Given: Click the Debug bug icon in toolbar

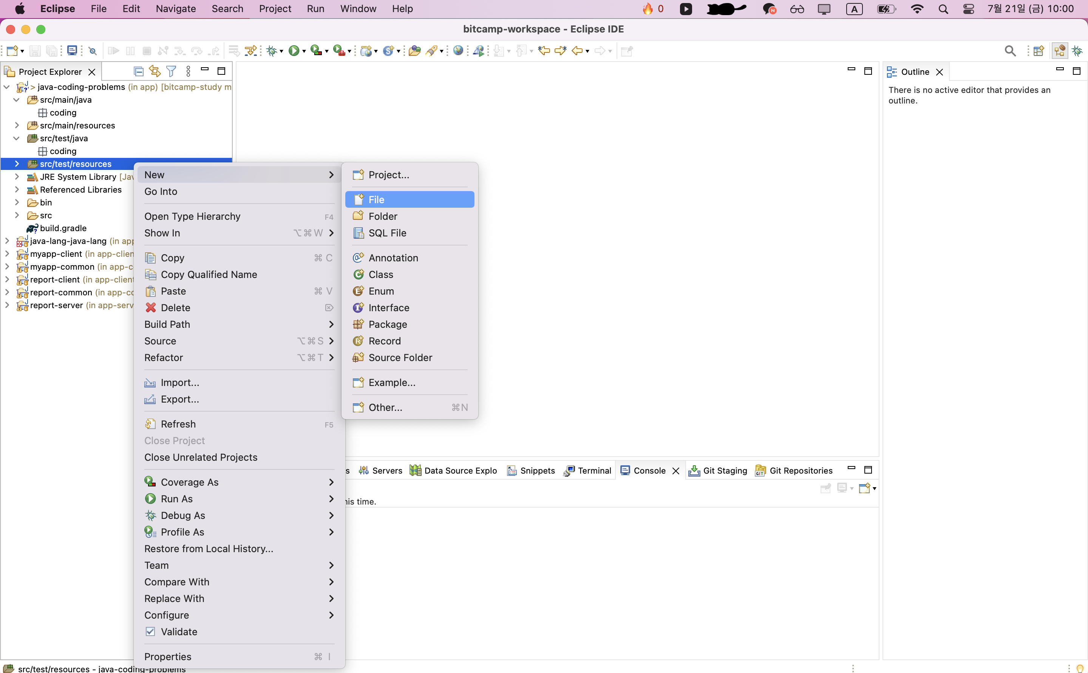Looking at the screenshot, I should click(x=271, y=51).
